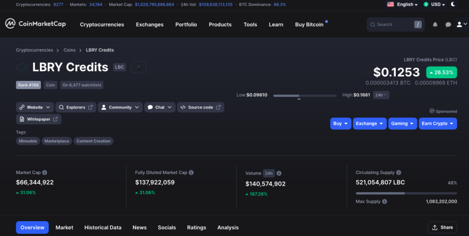Expand the English language dropdown
The width and height of the screenshot is (469, 236).
click(402, 4)
